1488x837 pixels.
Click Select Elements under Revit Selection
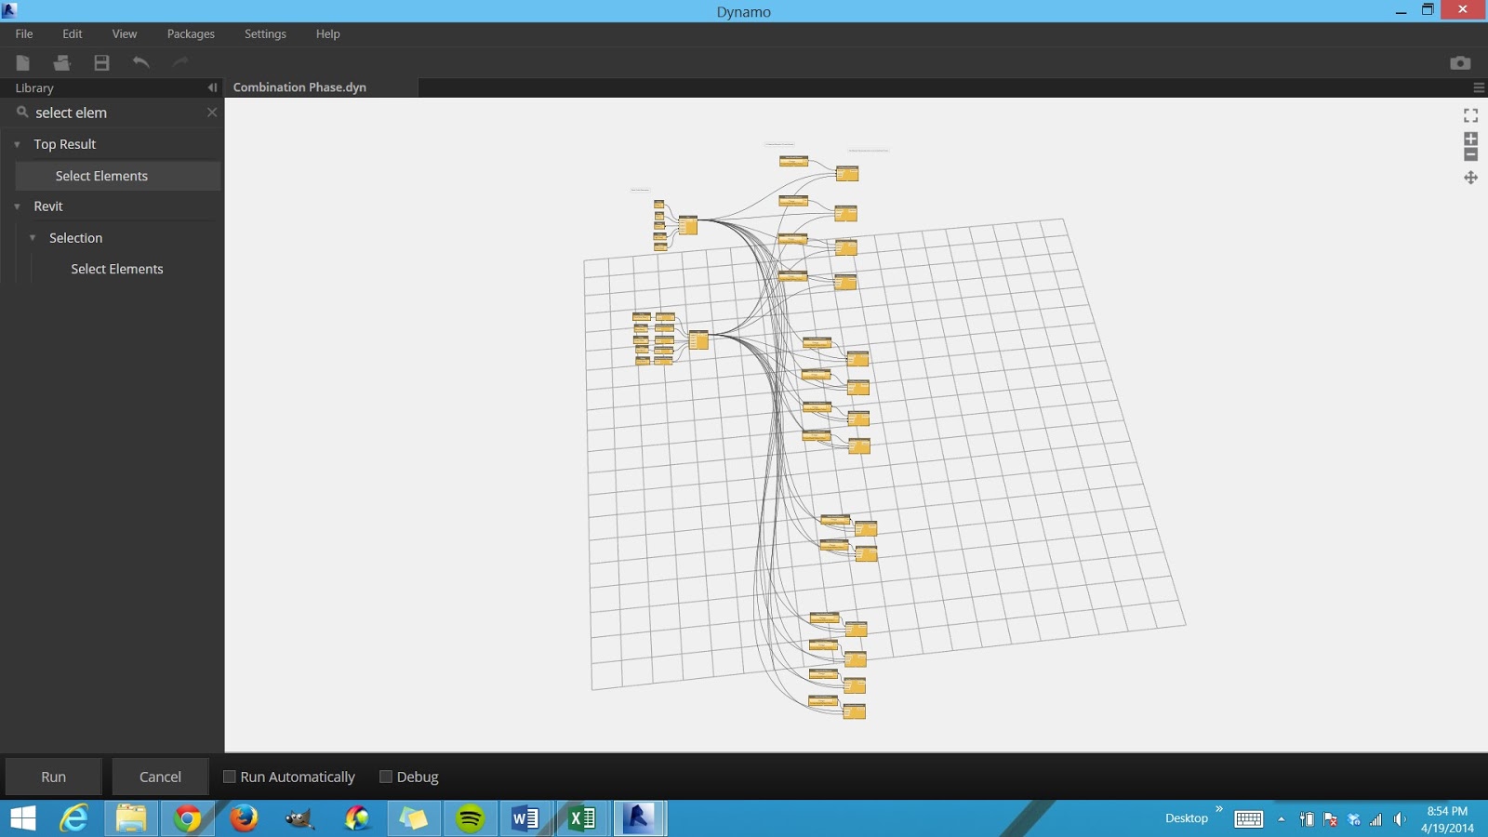[x=116, y=269]
